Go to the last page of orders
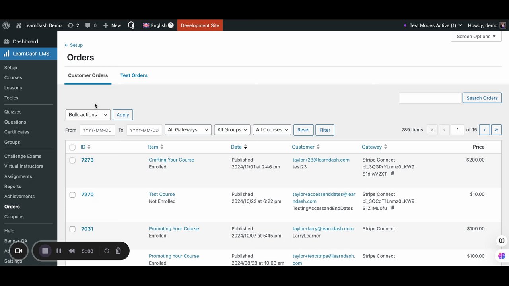This screenshot has height=286, width=509. 496,130
